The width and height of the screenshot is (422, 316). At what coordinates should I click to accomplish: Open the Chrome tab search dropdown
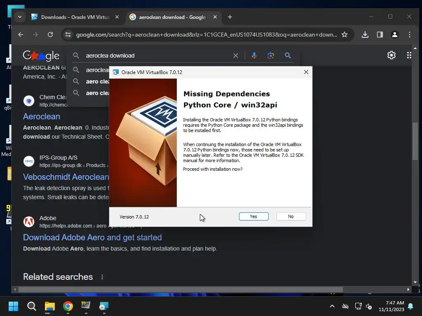click(20, 17)
